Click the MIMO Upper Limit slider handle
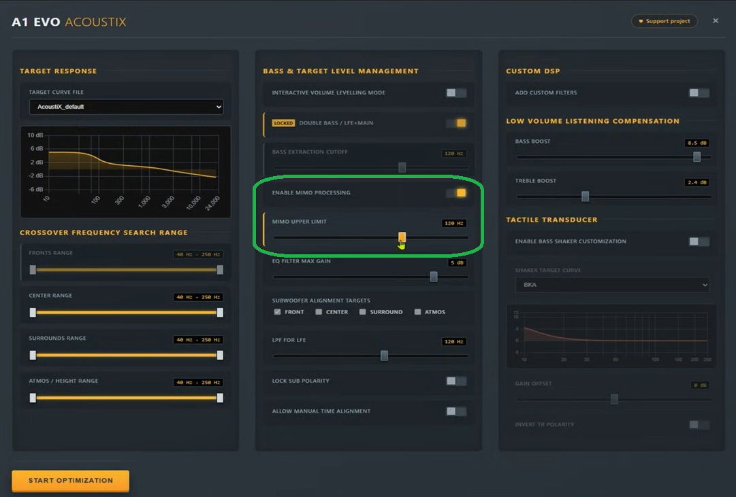736x497 pixels. [x=402, y=237]
